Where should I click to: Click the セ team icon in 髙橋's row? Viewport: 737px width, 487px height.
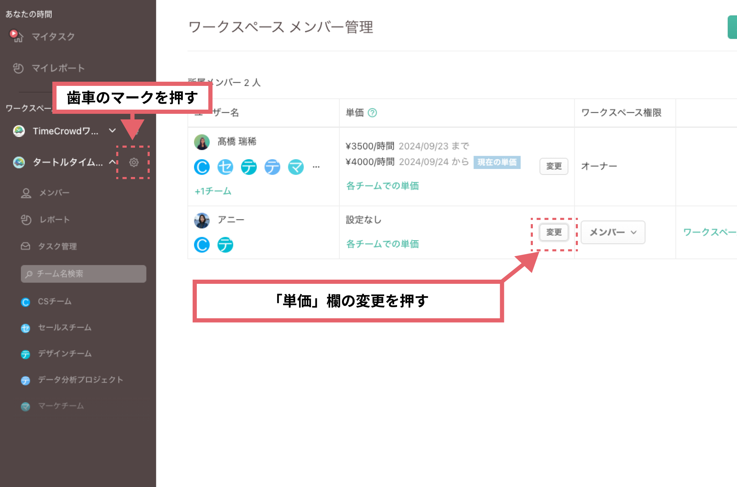(225, 167)
